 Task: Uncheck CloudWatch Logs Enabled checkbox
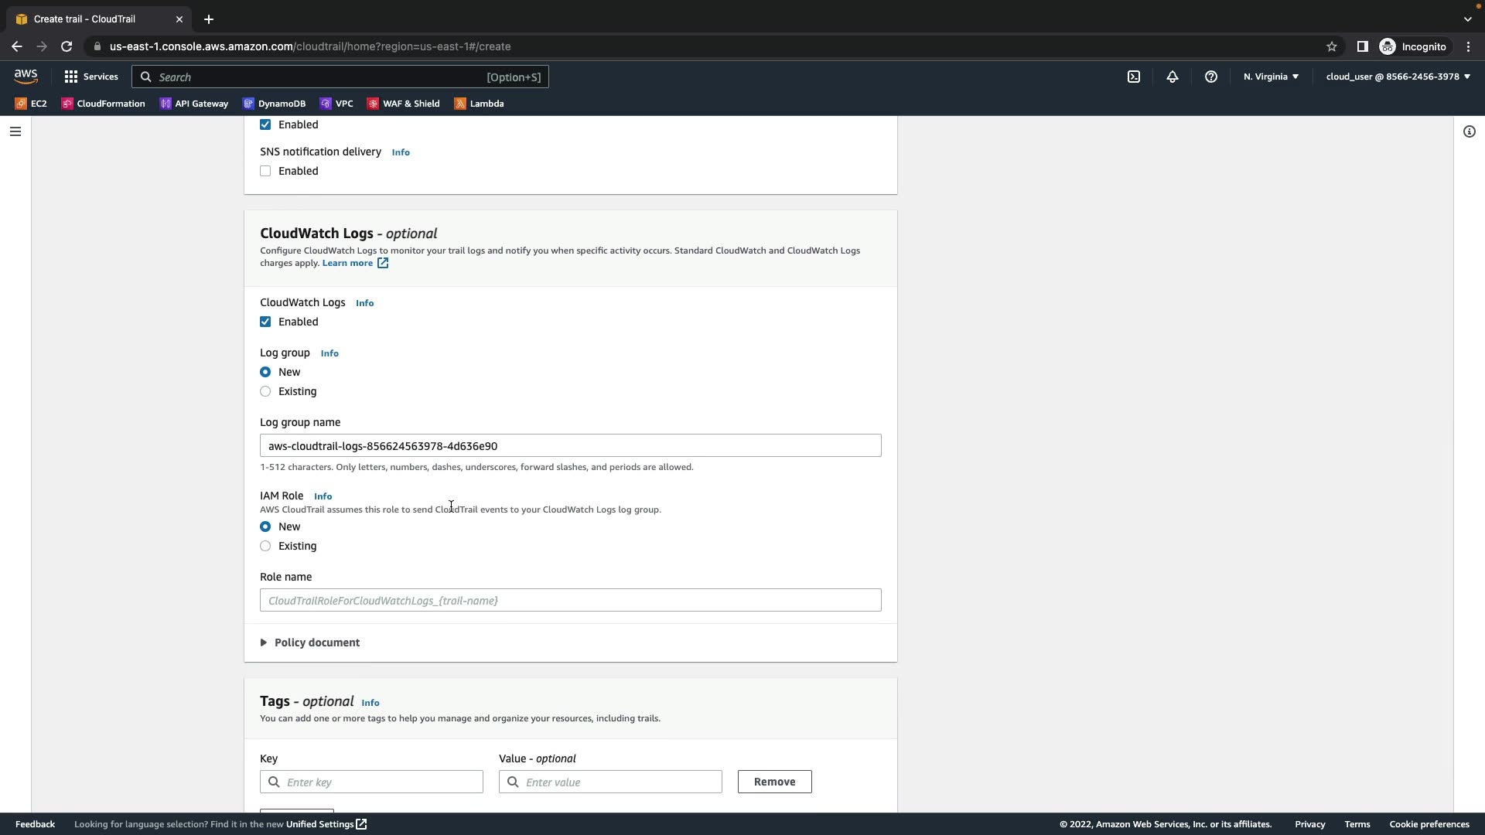(265, 322)
